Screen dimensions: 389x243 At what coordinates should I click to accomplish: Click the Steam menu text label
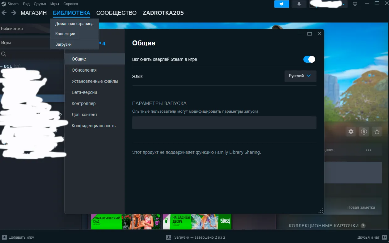13,4
